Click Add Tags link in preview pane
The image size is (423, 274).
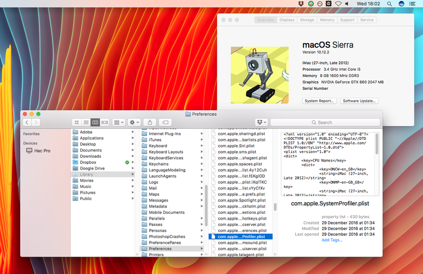tap(332, 240)
